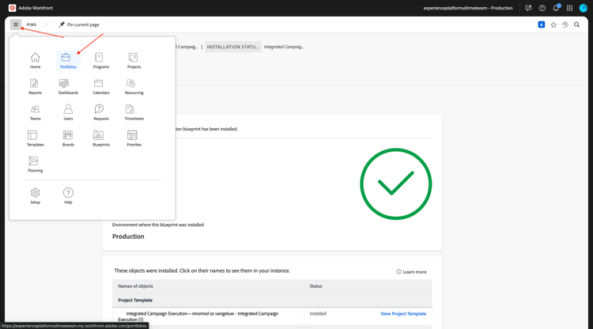Open Portfolios from the main menu
Viewport: 593px width, 329px height.
click(68, 61)
